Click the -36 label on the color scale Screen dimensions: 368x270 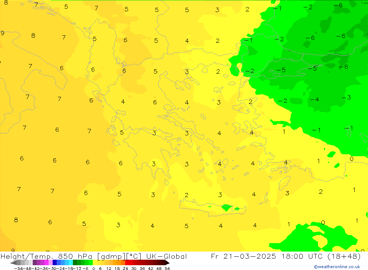tap(44, 269)
